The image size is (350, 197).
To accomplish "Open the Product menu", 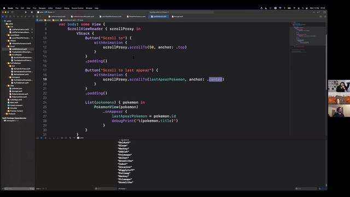I will click(59, 8).
